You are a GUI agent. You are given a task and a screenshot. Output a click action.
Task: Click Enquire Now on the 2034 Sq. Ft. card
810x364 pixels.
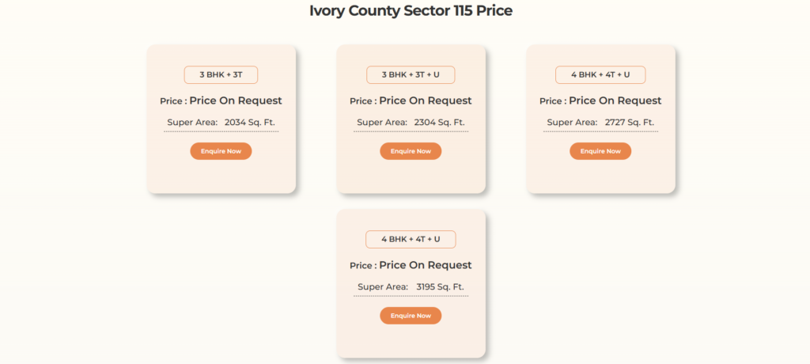tap(221, 151)
